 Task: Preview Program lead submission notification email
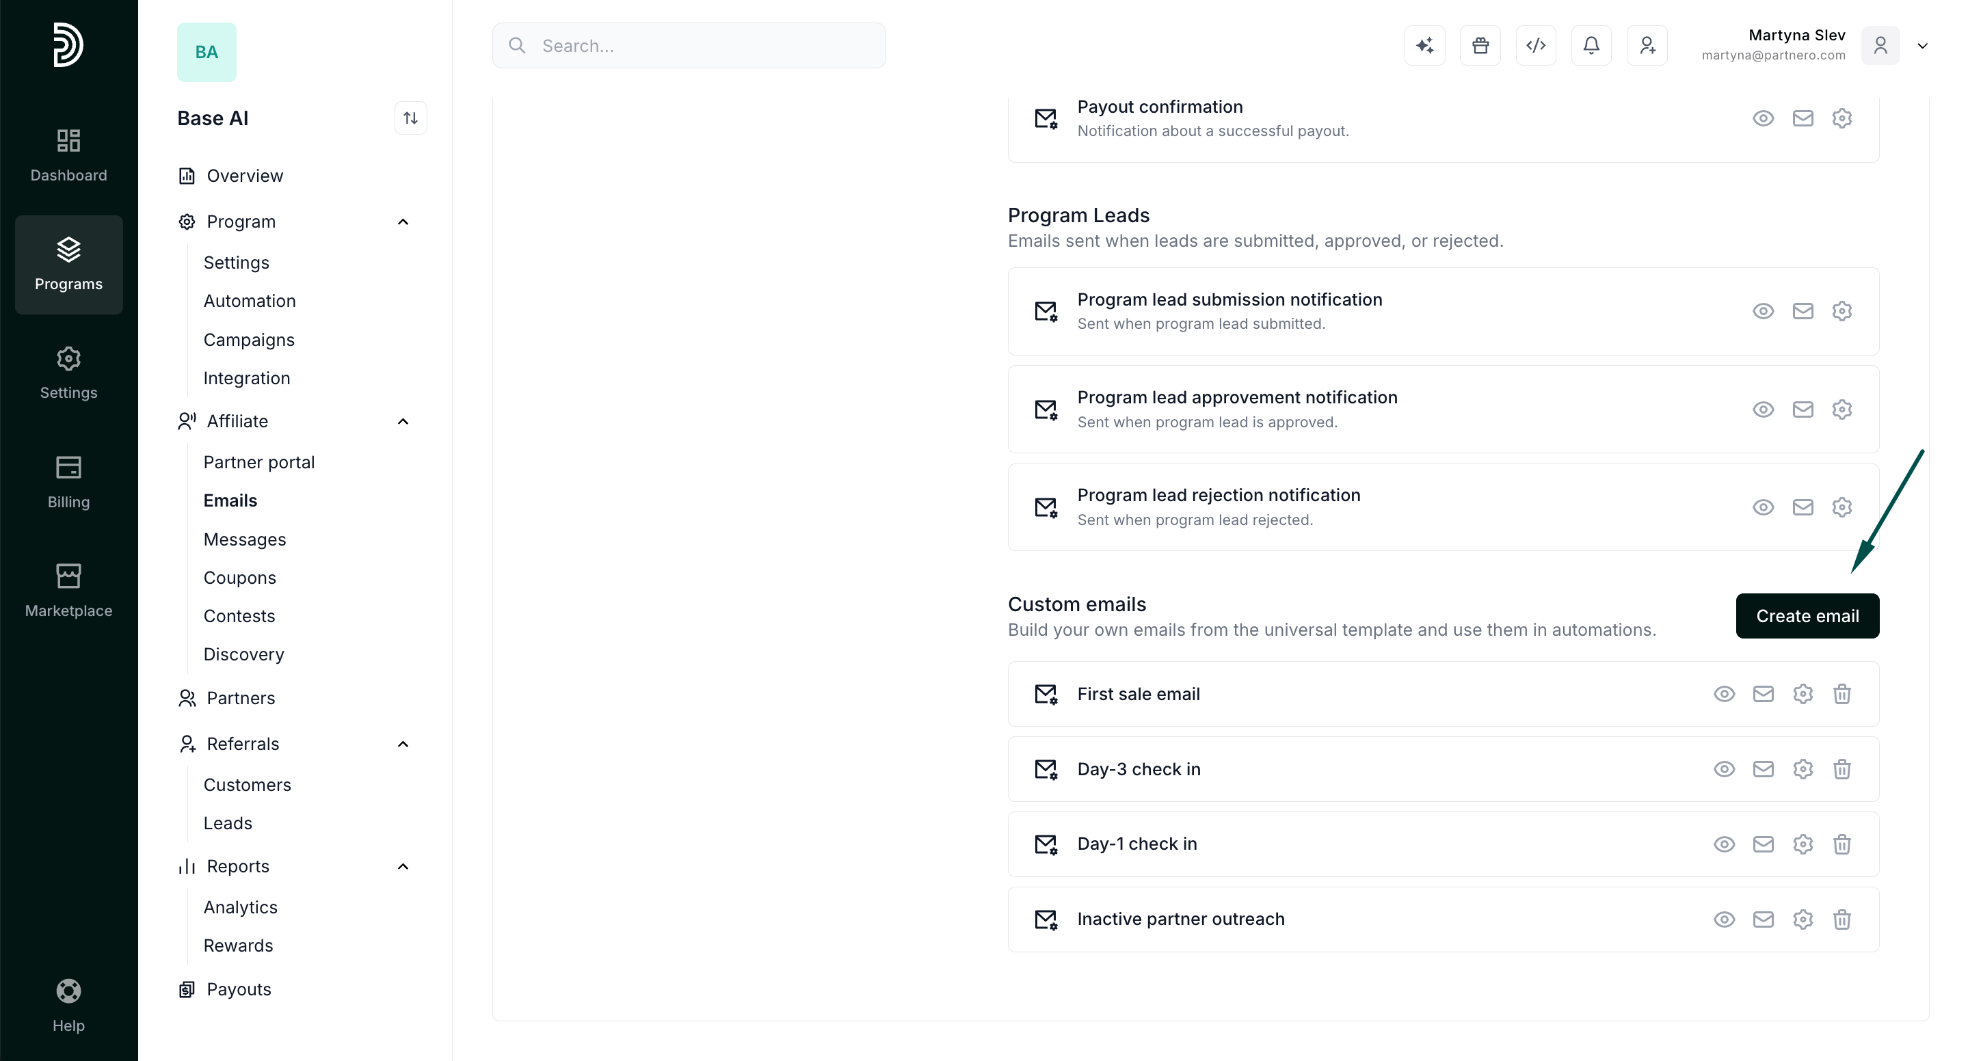click(x=1764, y=311)
